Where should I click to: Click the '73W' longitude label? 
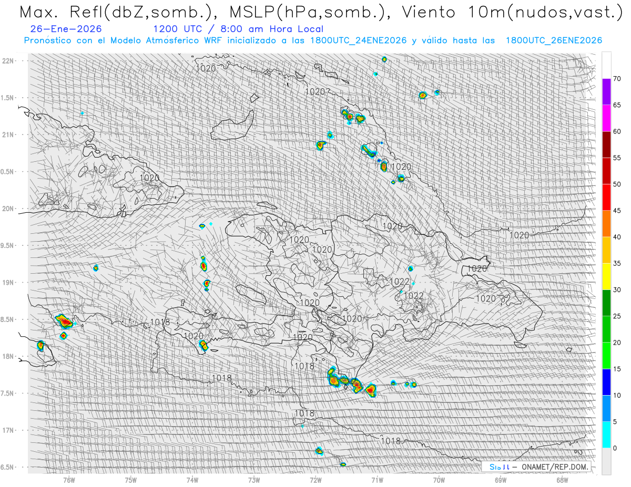(254, 480)
